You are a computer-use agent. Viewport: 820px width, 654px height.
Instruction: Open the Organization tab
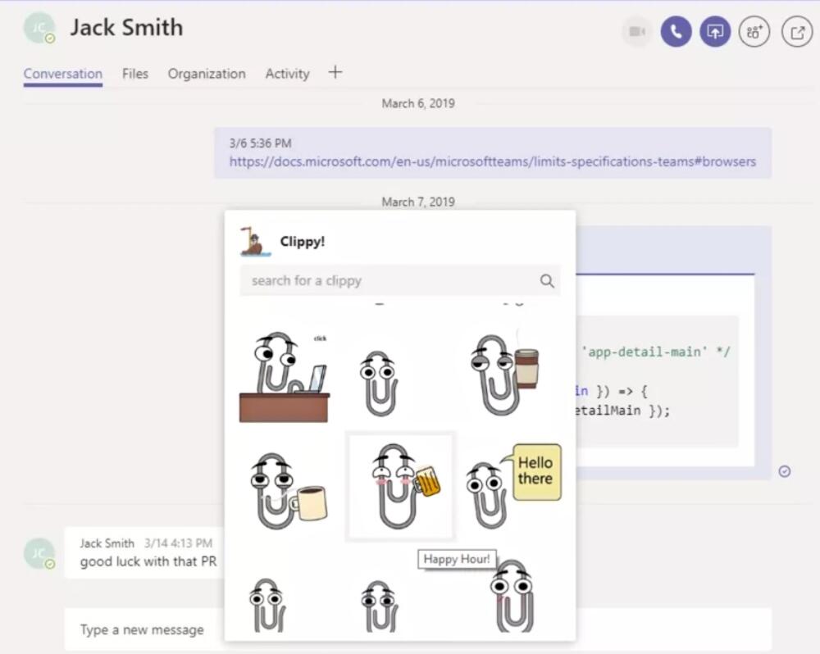pyautogui.click(x=207, y=74)
